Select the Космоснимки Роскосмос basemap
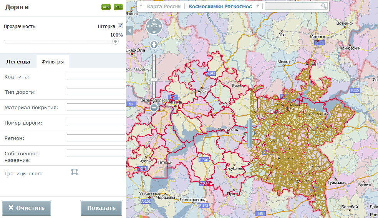This screenshot has height=218, width=378. click(220, 7)
